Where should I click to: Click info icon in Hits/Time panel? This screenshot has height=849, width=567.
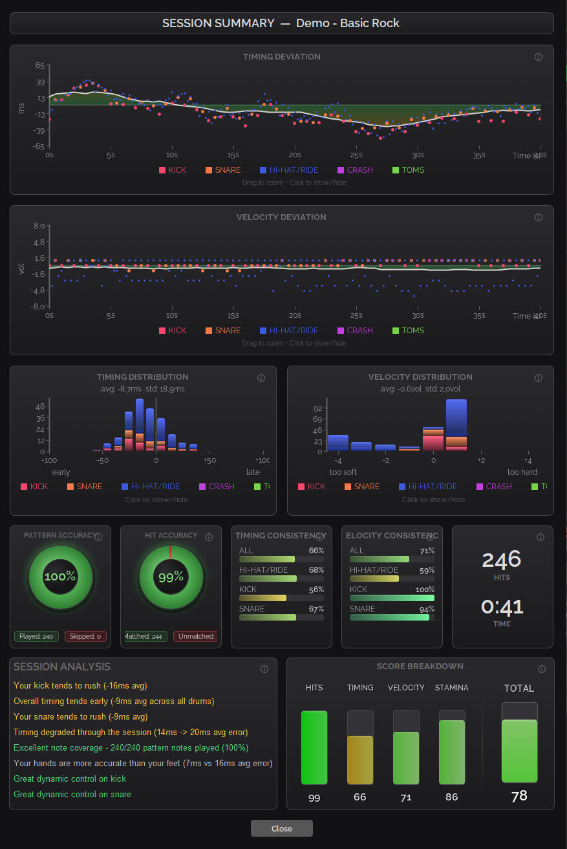(540, 537)
